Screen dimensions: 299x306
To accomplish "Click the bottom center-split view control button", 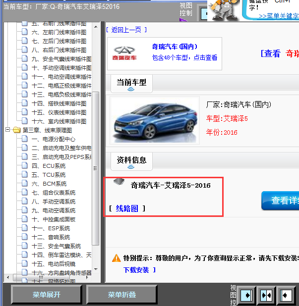I will (266, 296).
